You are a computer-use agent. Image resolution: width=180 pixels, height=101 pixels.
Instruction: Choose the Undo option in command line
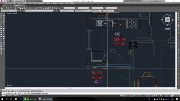click(x=43, y=93)
